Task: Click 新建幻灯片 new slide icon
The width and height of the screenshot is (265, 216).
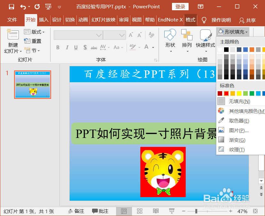Action: tap(13, 35)
